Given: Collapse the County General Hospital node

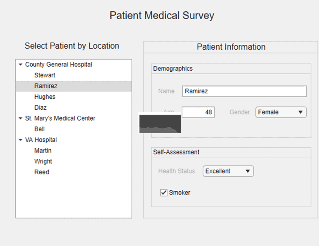Looking at the screenshot, I should (x=20, y=65).
